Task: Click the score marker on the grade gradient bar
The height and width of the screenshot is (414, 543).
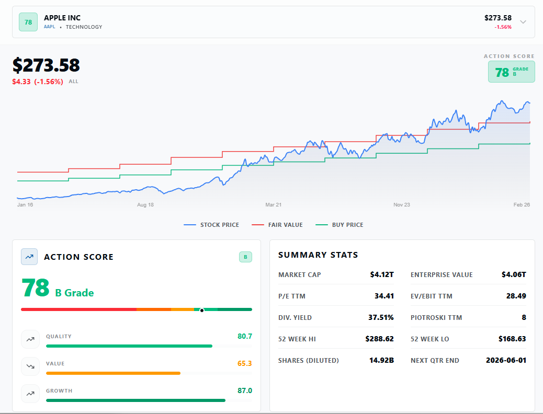Action: [201, 309]
